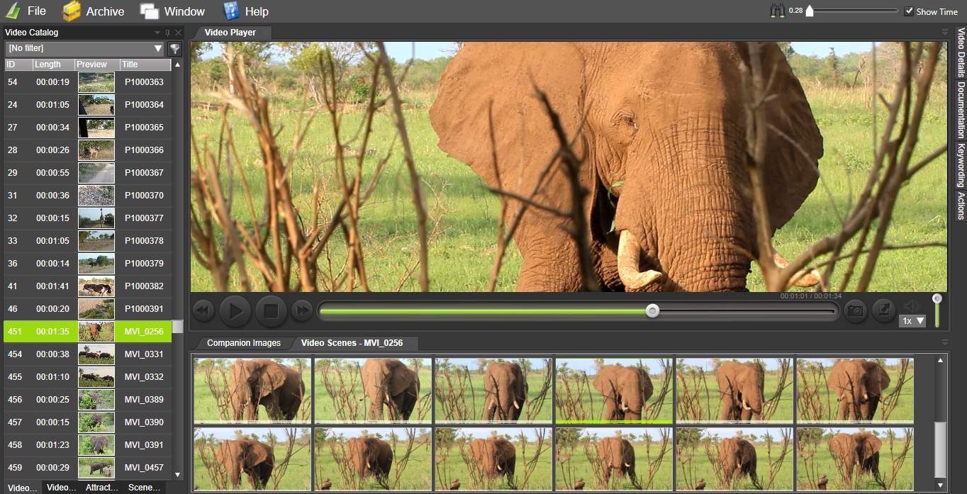
Task: Click the video progress slider handle
Action: [652, 310]
